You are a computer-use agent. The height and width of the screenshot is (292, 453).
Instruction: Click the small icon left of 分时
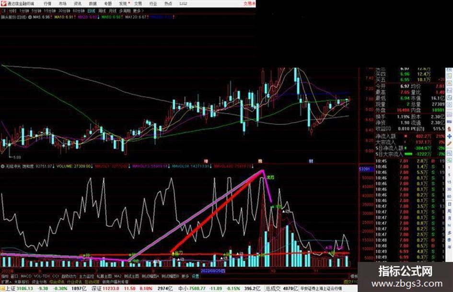4,11
